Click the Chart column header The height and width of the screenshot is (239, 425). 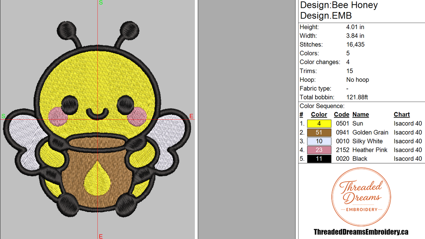click(x=402, y=115)
